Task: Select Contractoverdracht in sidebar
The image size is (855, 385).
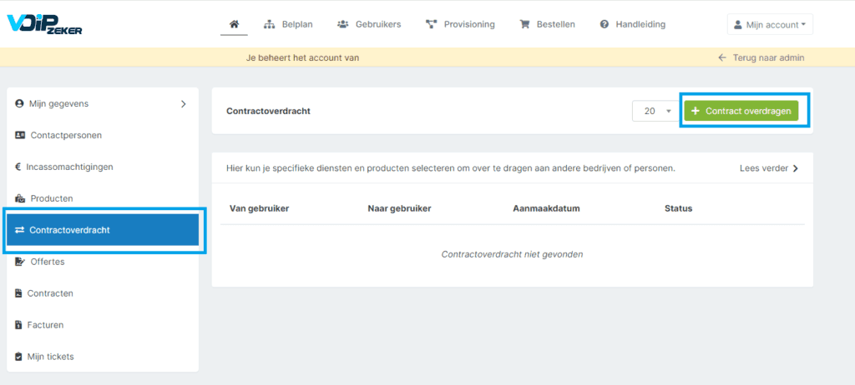Action: coord(103,230)
